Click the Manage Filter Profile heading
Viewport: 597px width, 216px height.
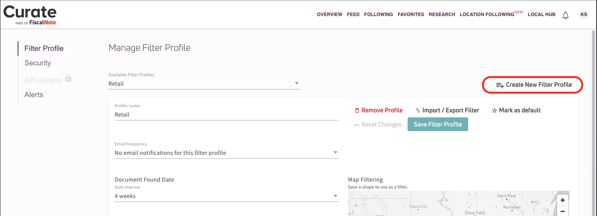pos(150,48)
